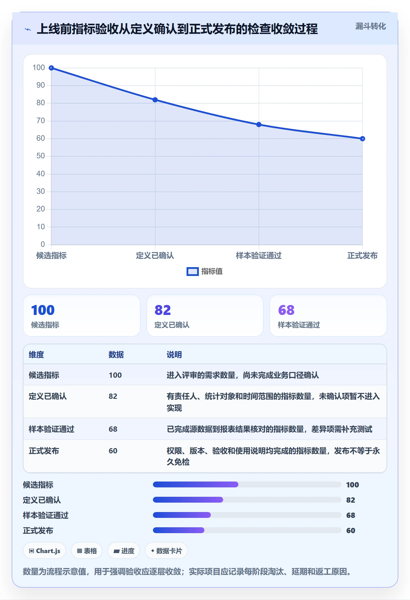Viewport: 410px width, 600px height.
Task: Open the 82 定义已确认 data card
Action: (x=205, y=316)
